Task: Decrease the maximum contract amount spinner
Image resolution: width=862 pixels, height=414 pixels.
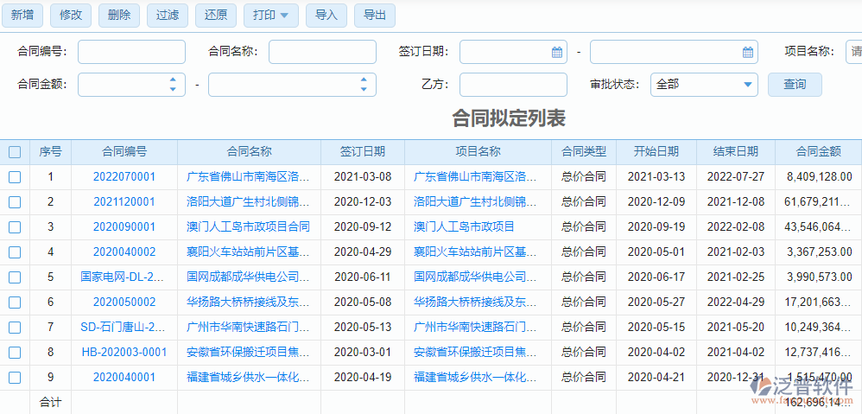Action: pos(364,89)
